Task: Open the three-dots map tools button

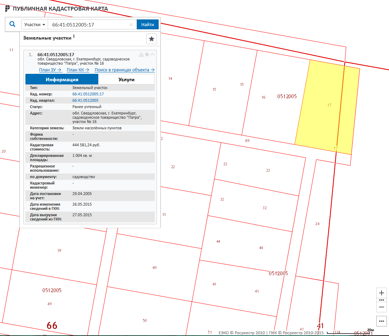Action: (x=382, y=321)
